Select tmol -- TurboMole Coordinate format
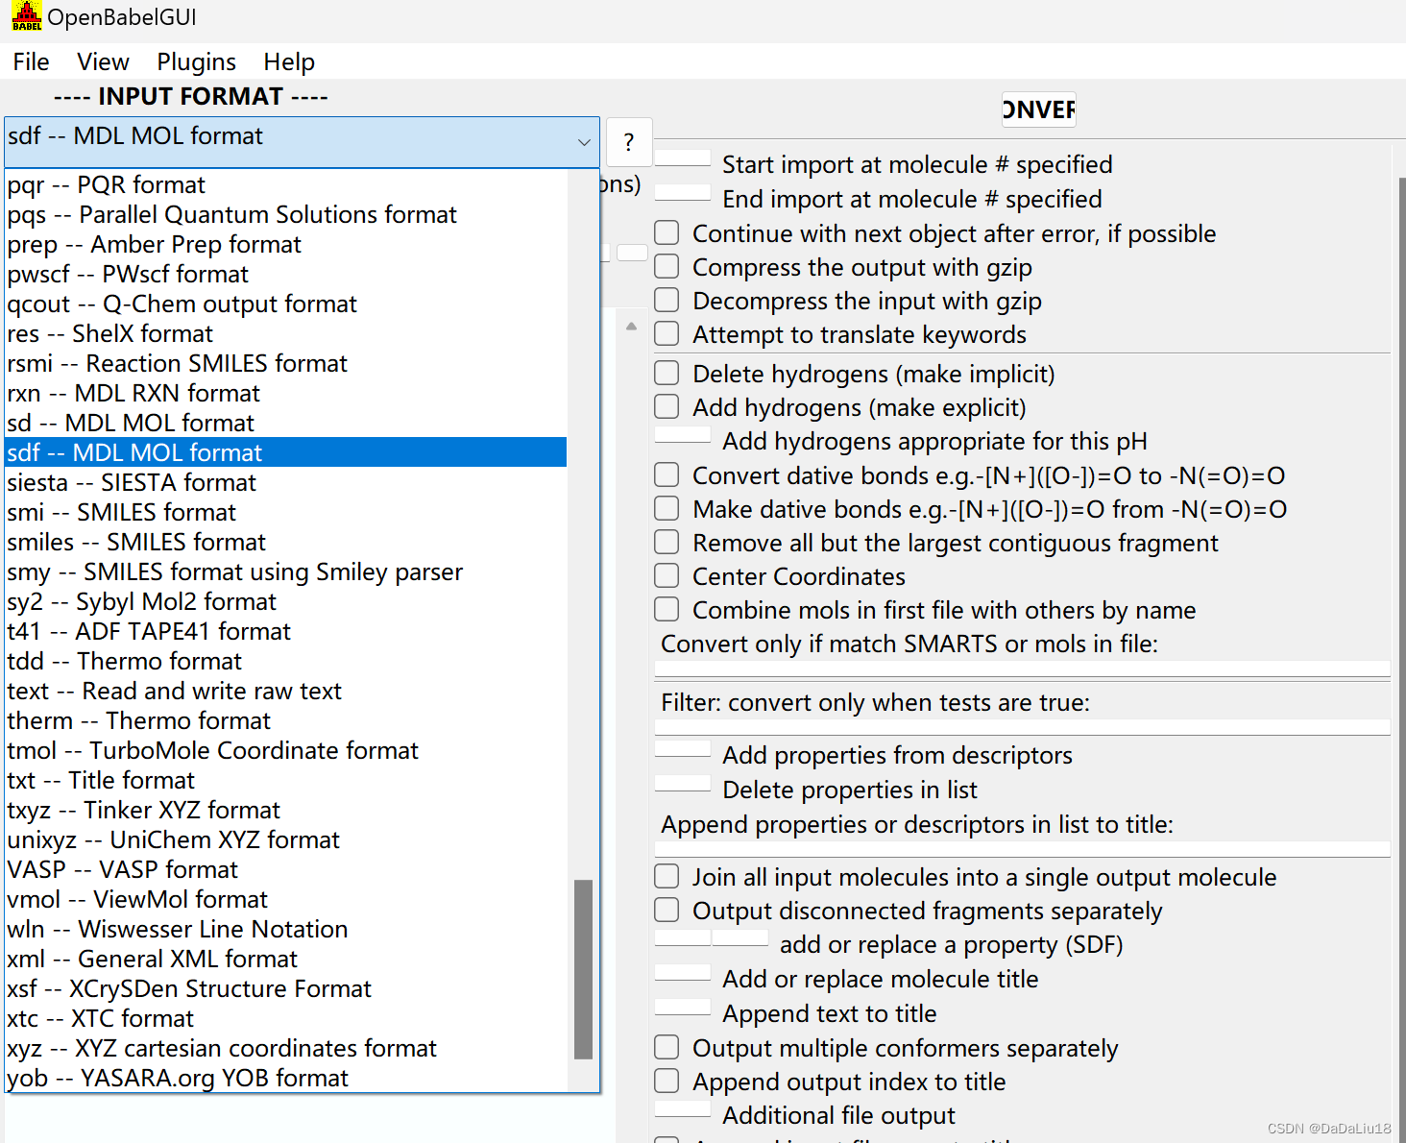Screen dimensions: 1406x1143 [x=285, y=750]
